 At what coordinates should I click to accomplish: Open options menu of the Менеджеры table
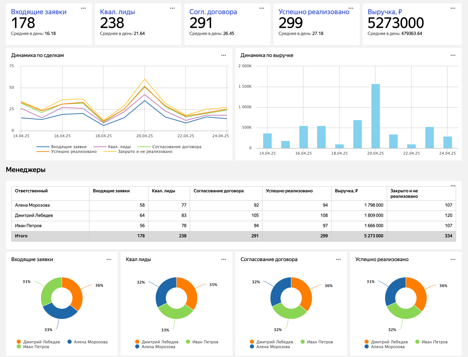click(x=453, y=186)
